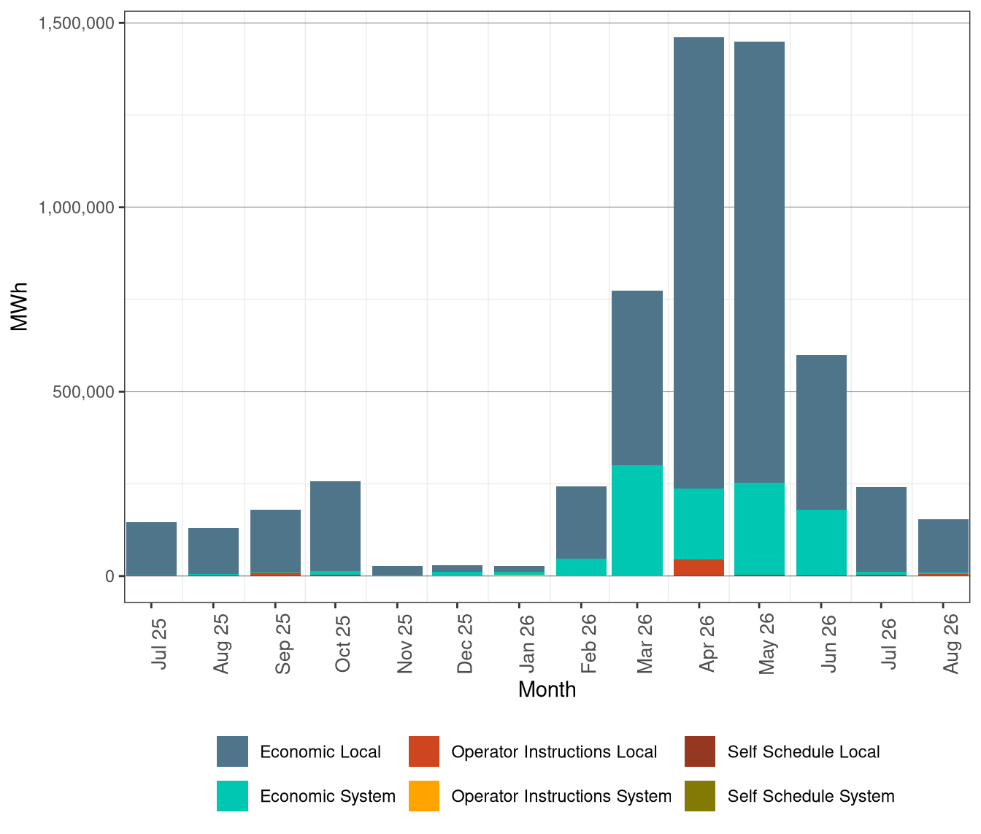The width and height of the screenshot is (981, 834).
Task: Click the Jun 26 Economic System bar segment
Action: click(821, 543)
